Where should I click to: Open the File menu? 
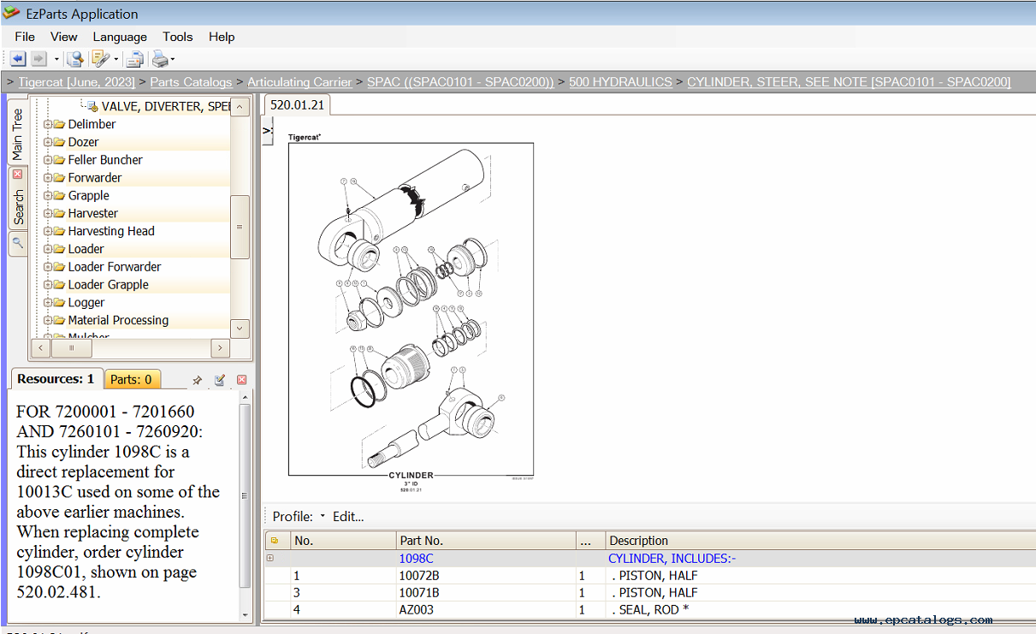coord(25,37)
